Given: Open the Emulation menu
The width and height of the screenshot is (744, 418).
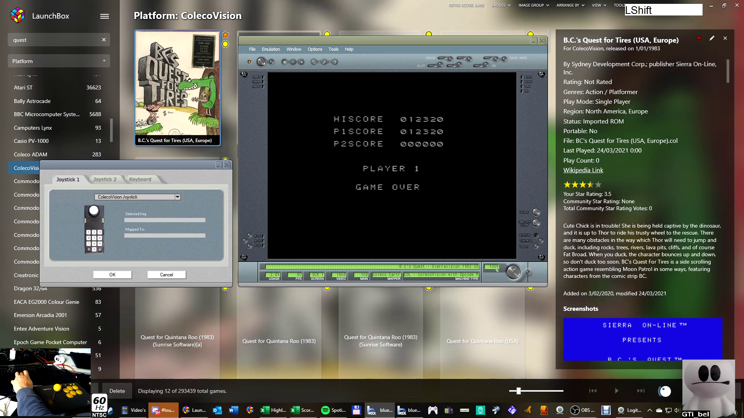Looking at the screenshot, I should coord(270,49).
